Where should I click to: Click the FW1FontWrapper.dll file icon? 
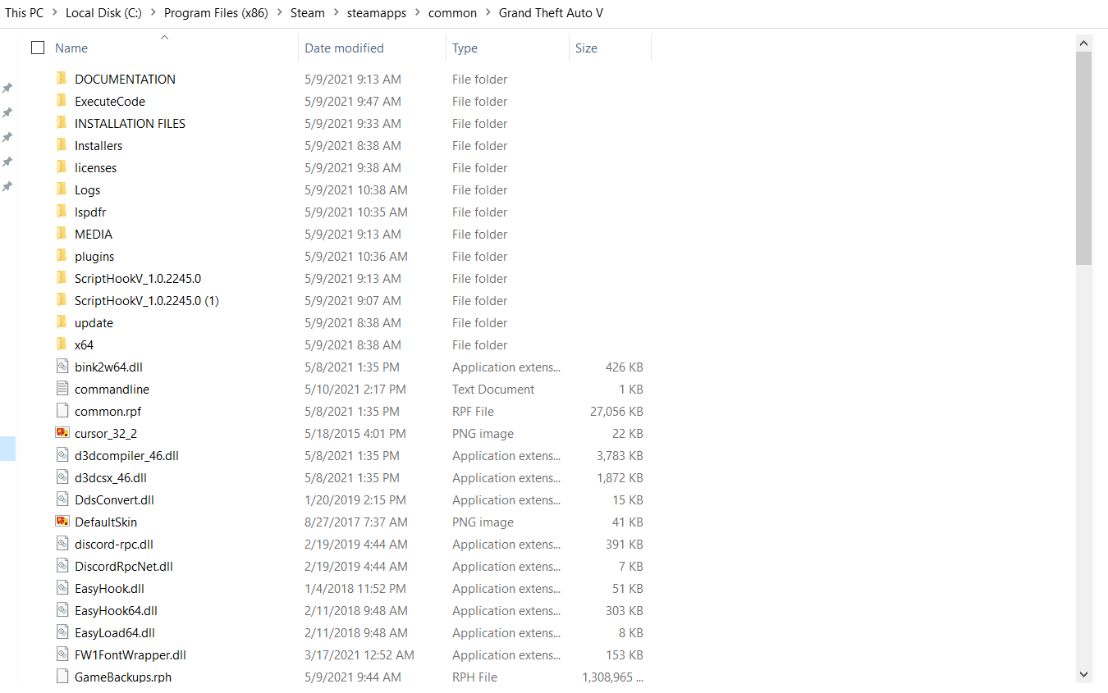(x=62, y=654)
